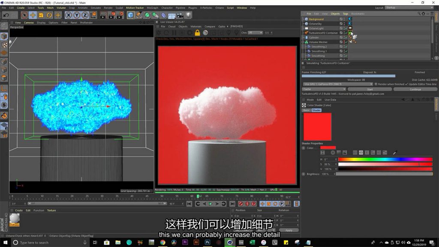Viewport: 439px width, 247px height.
Task: Open the Cache dropdown in simulation panel
Action: [324, 89]
